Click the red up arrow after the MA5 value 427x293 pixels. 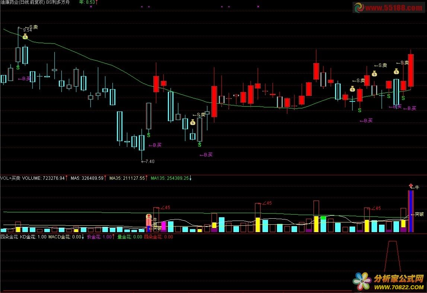[106, 178]
